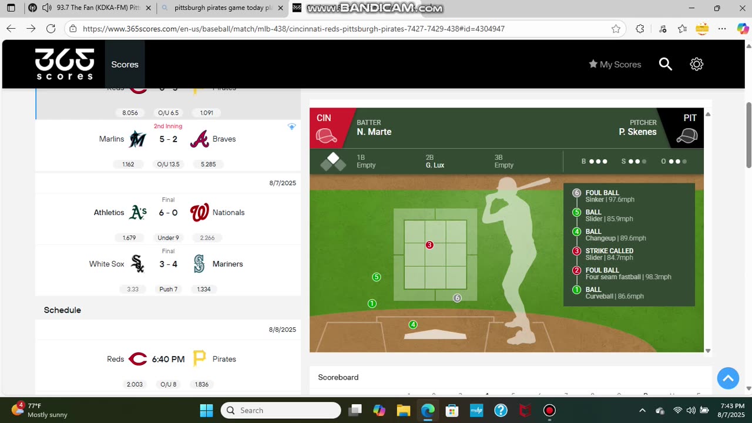Viewport: 752px width, 423px height.
Task: Select pitch 6 Foul Ball Sinker entry
Action: pos(629,196)
